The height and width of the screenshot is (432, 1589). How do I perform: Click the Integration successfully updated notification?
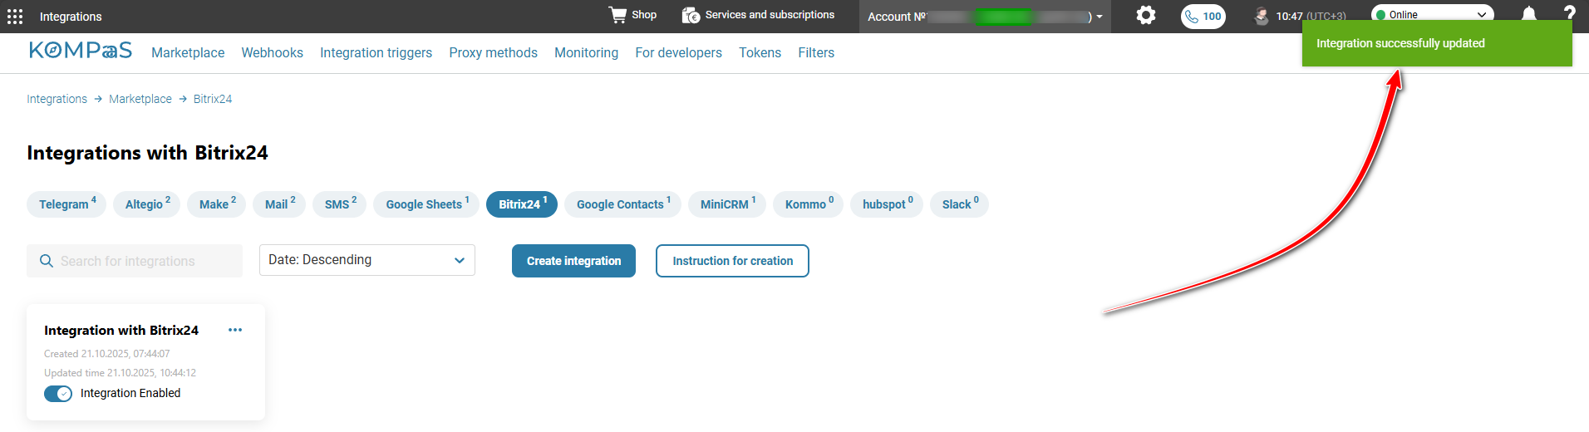(1437, 43)
